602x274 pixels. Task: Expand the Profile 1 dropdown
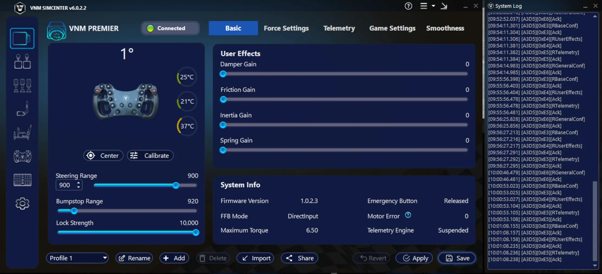[77, 258]
